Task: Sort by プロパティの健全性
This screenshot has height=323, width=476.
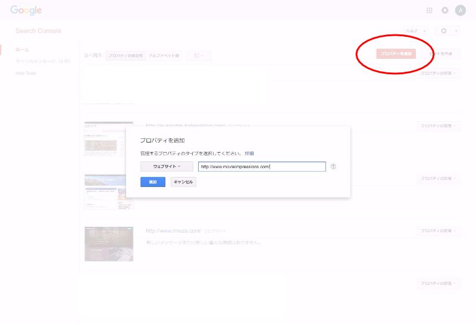Action: 126,55
